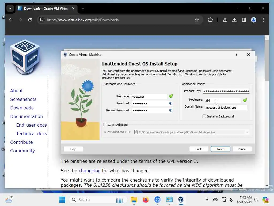Viewport: 274px width, 206px height.
Task: Click the VirtualBox cube logo
Action: click(25, 57)
